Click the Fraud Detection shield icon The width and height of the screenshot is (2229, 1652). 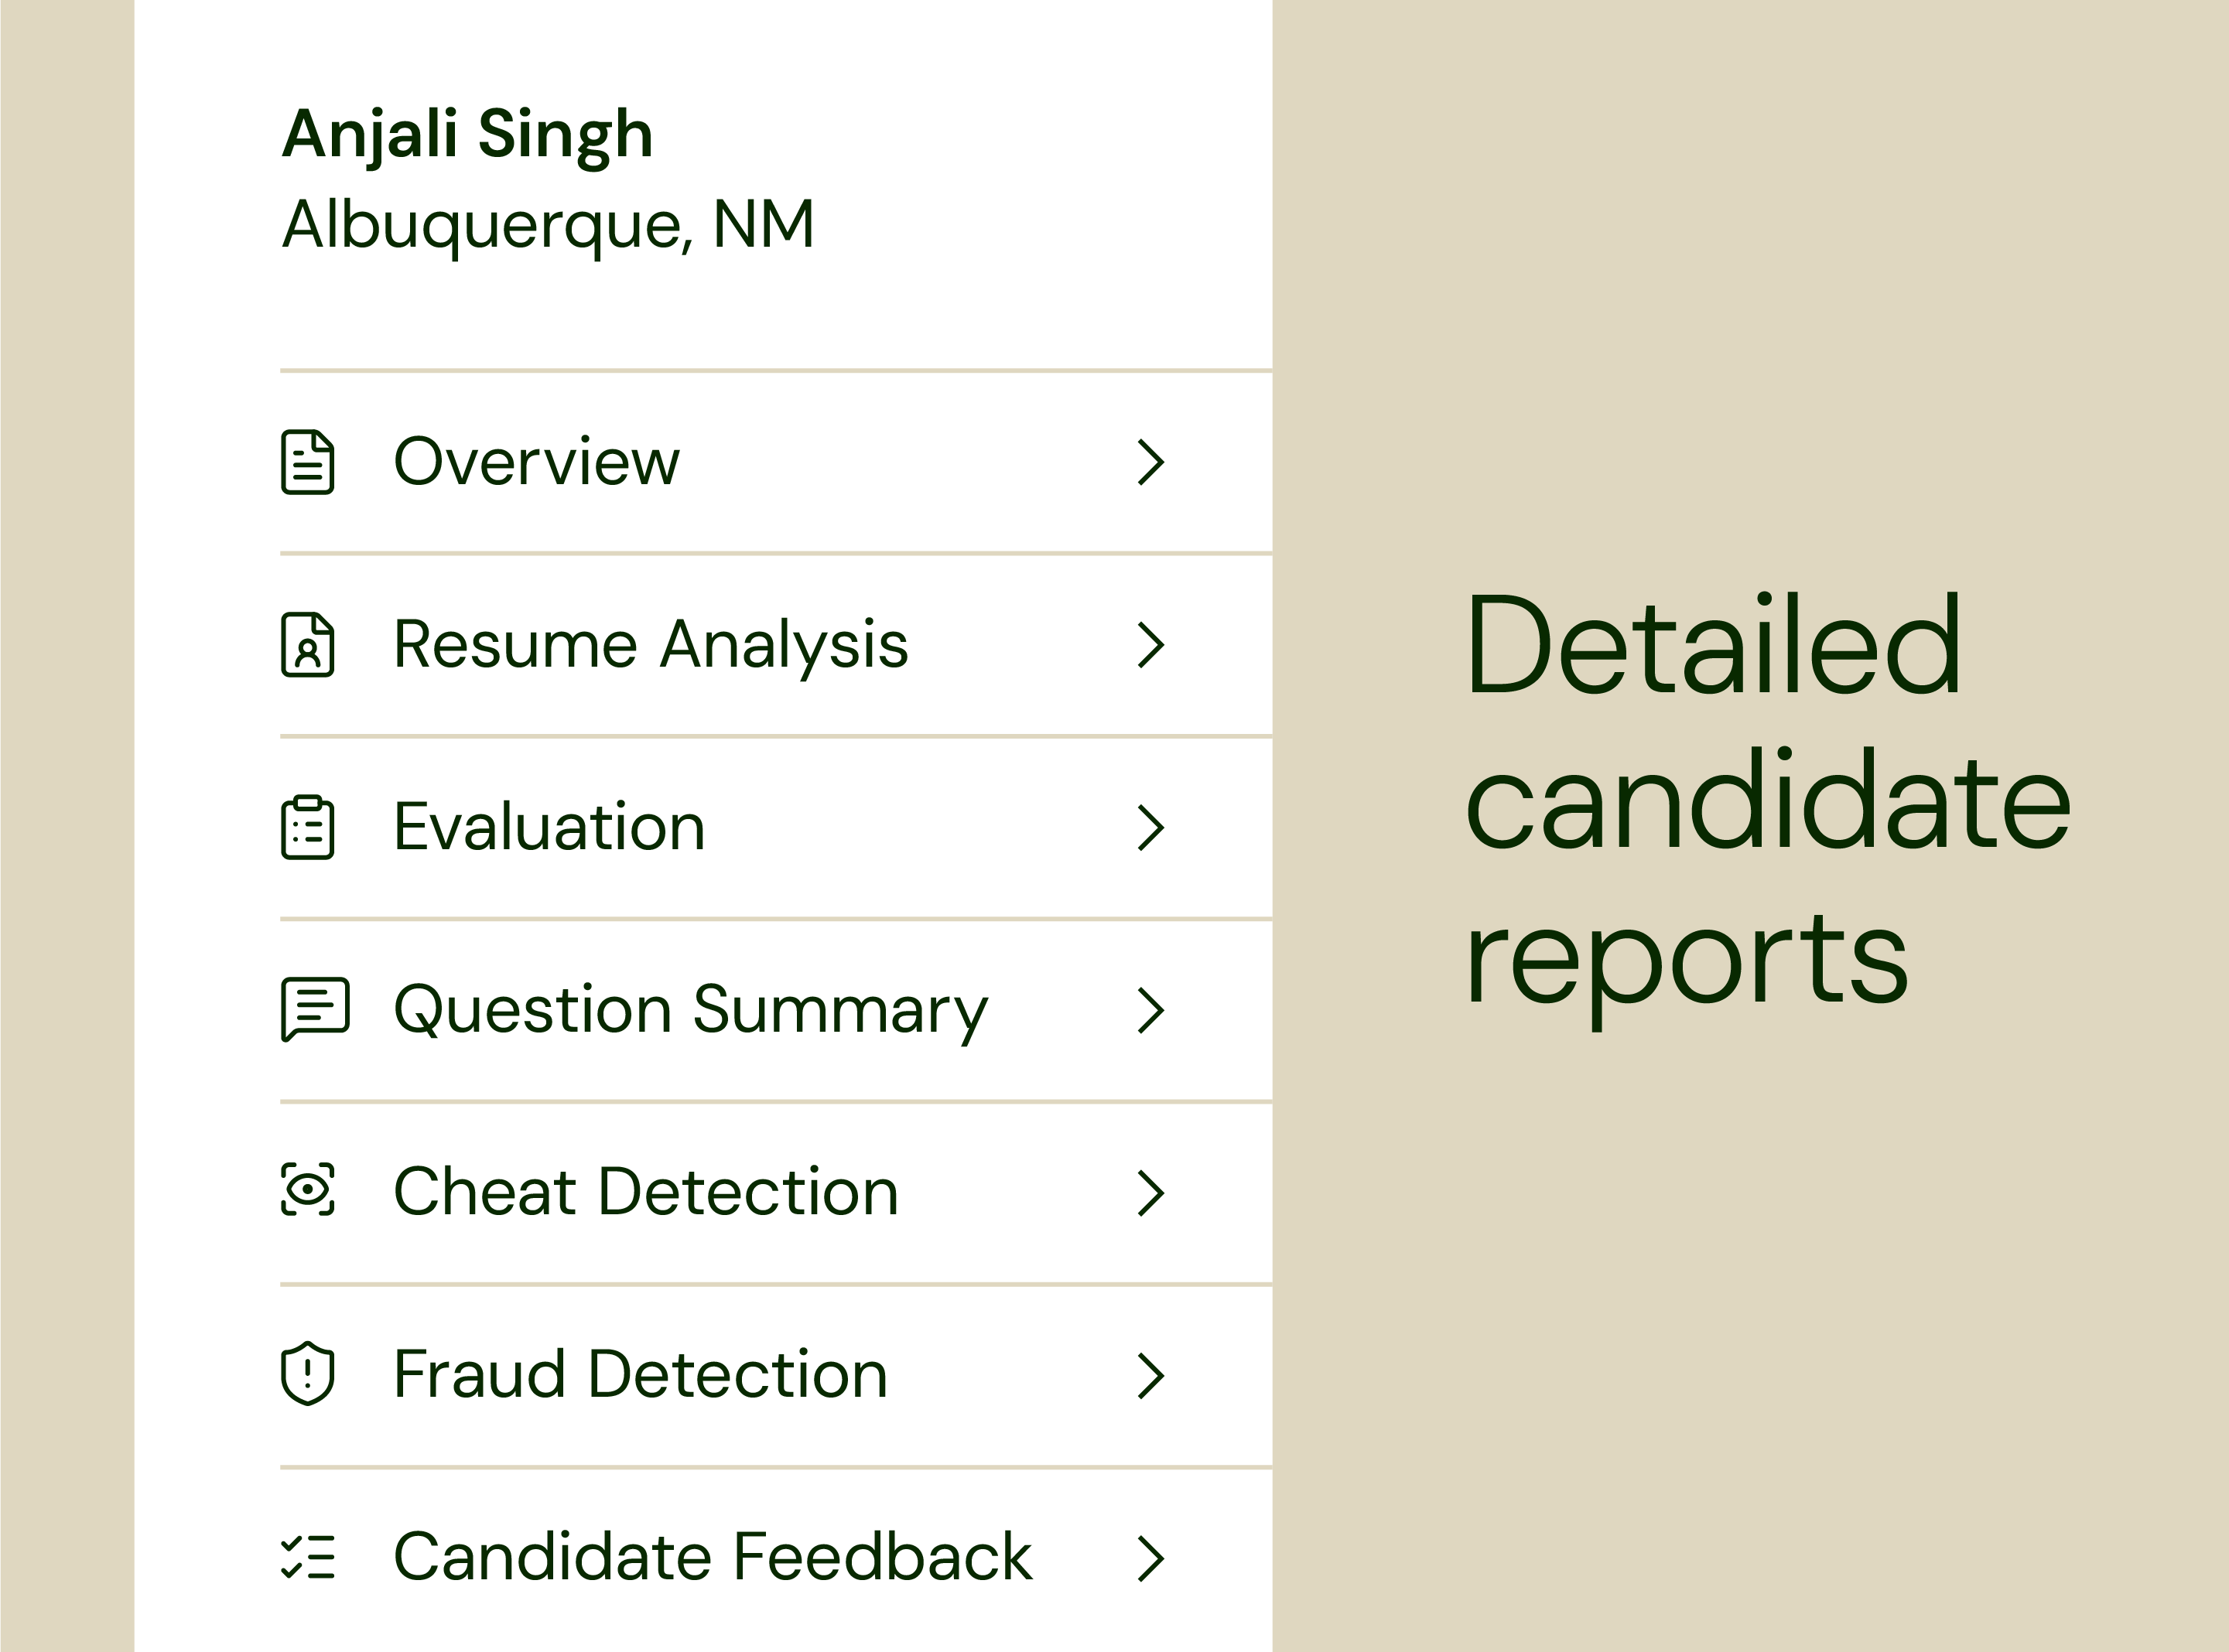[307, 1373]
